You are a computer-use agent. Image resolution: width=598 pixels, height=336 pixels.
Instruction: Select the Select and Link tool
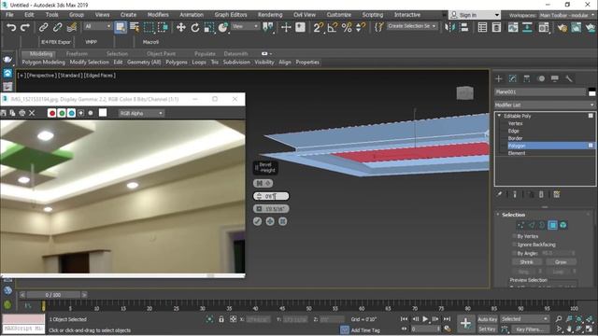pyautogui.click(x=44, y=27)
